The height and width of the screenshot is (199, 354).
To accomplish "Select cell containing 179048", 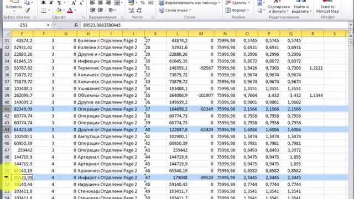I will pos(178,177).
